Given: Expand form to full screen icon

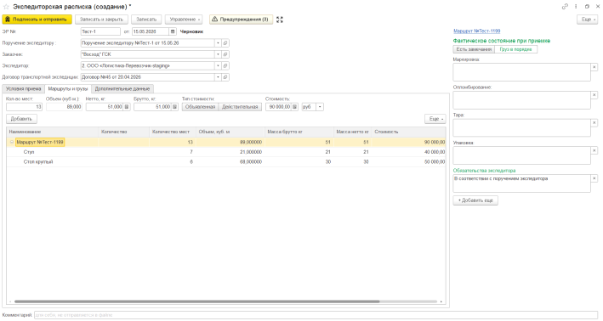Looking at the screenshot, I should click(280, 20).
